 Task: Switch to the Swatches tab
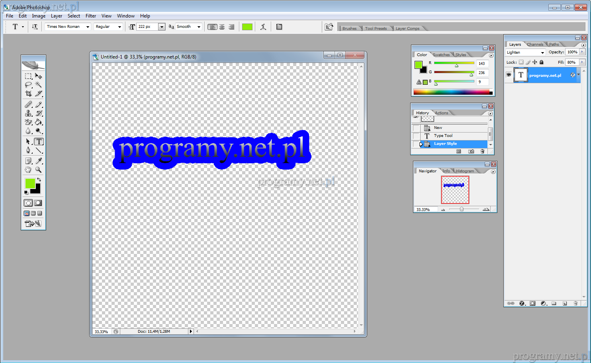click(441, 55)
